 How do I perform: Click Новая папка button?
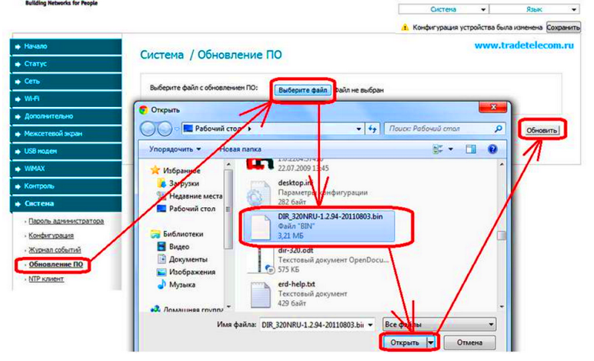[241, 149]
